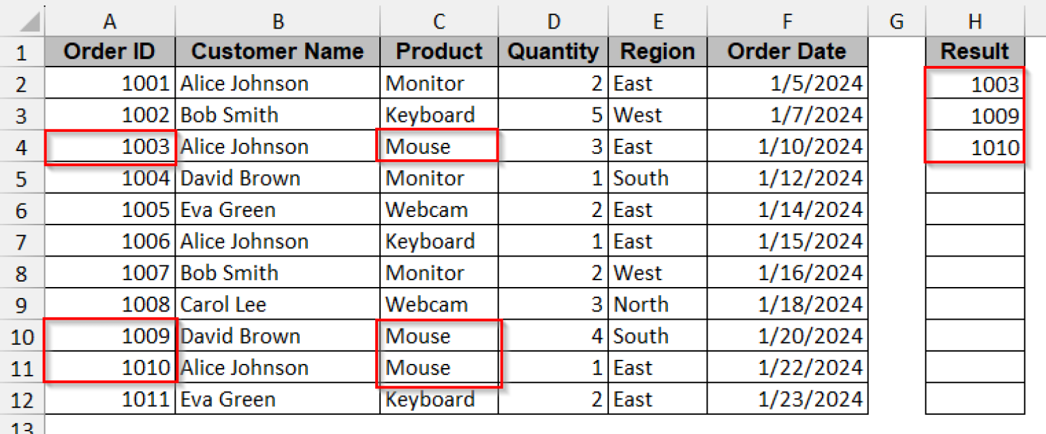
Task: Select the empty cell in column G row 2
Action: point(896,83)
